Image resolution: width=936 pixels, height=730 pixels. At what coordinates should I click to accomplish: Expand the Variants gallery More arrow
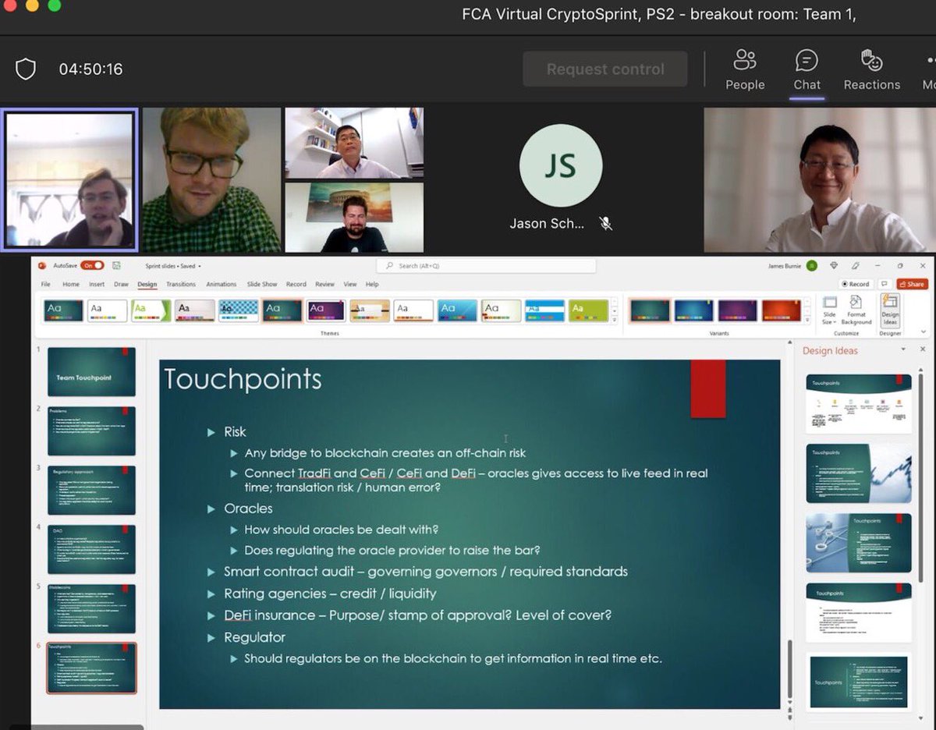click(807, 319)
